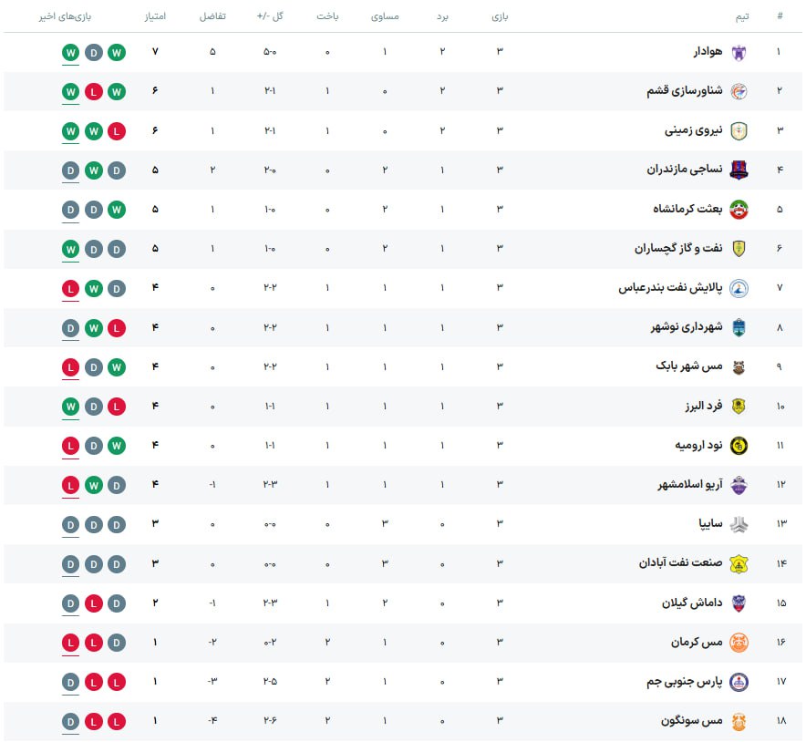Click the نیروی زمینی team name
The width and height of the screenshot is (806, 742).
[x=694, y=130]
